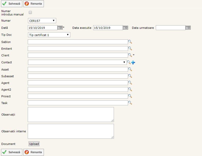Screen dimensions: 202x156
Task: Expand the Numar dropdown showing CER157
Action: 42,21
